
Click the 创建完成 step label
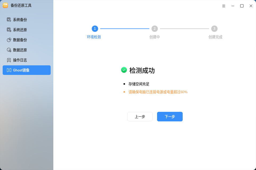coord(215,37)
